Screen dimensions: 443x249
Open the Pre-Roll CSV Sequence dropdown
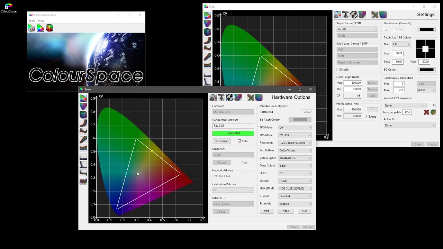click(404, 105)
